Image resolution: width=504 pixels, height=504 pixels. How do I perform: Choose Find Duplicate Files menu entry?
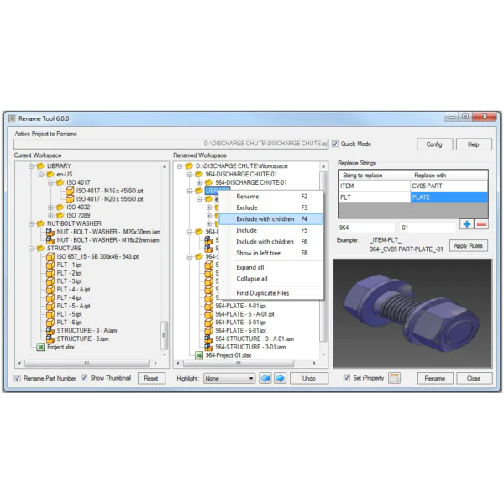pyautogui.click(x=271, y=293)
